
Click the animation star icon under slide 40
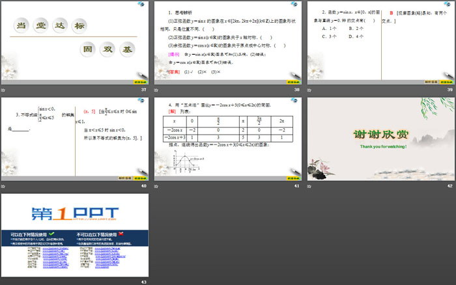3,186
